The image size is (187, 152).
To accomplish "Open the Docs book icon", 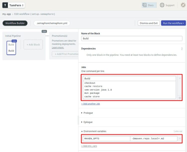I will (144, 5).
